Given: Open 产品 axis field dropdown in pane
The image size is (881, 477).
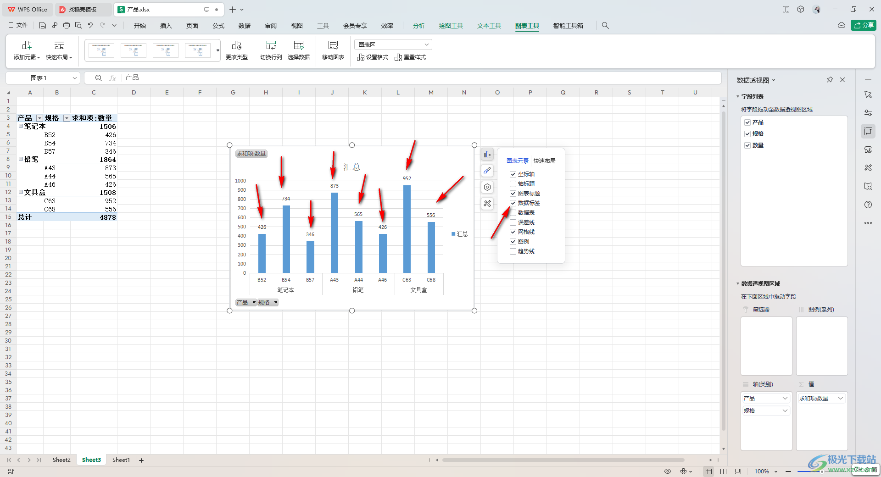Looking at the screenshot, I should coord(785,399).
